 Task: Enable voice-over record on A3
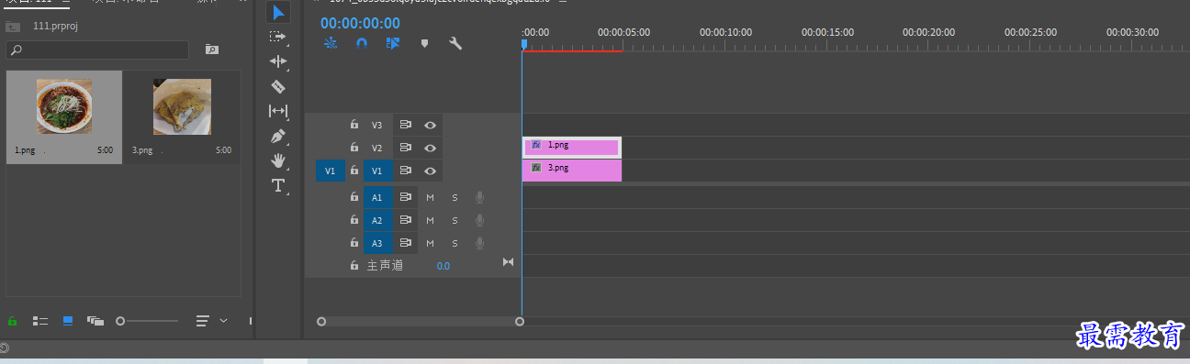(479, 243)
